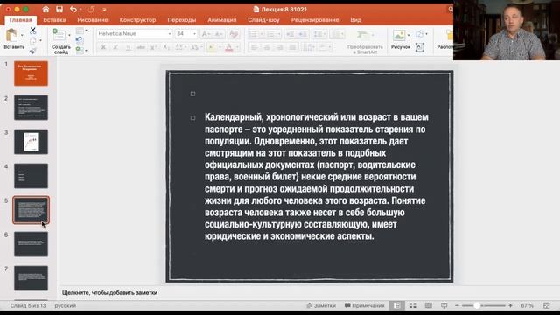Select slide 3 thumbnail with chart
The image size is (560, 315).
(31, 142)
